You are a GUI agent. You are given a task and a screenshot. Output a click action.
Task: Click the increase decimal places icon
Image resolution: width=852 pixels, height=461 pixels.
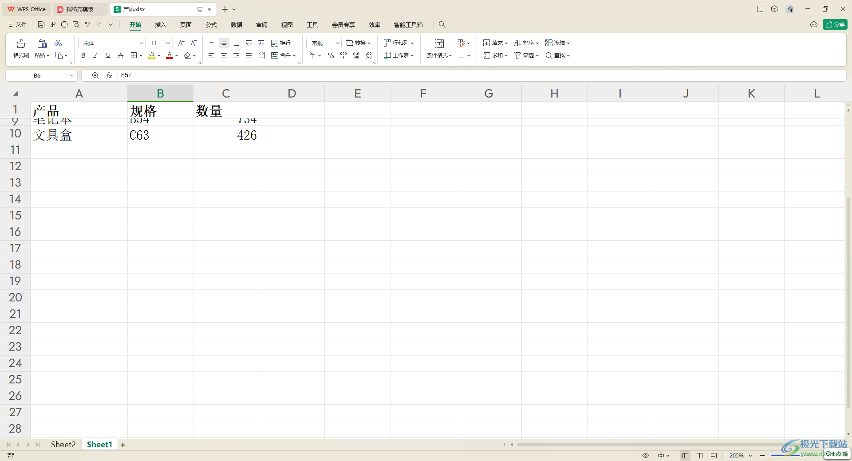(x=356, y=55)
